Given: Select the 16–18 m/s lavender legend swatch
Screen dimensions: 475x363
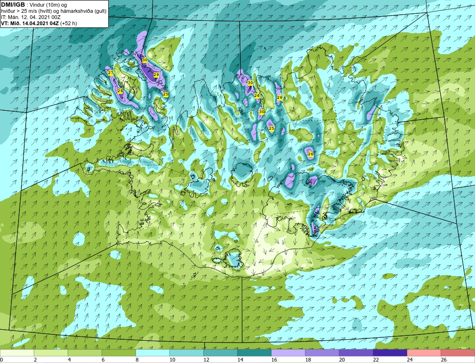Looking at the screenshot, I should pyautogui.click(x=288, y=353).
